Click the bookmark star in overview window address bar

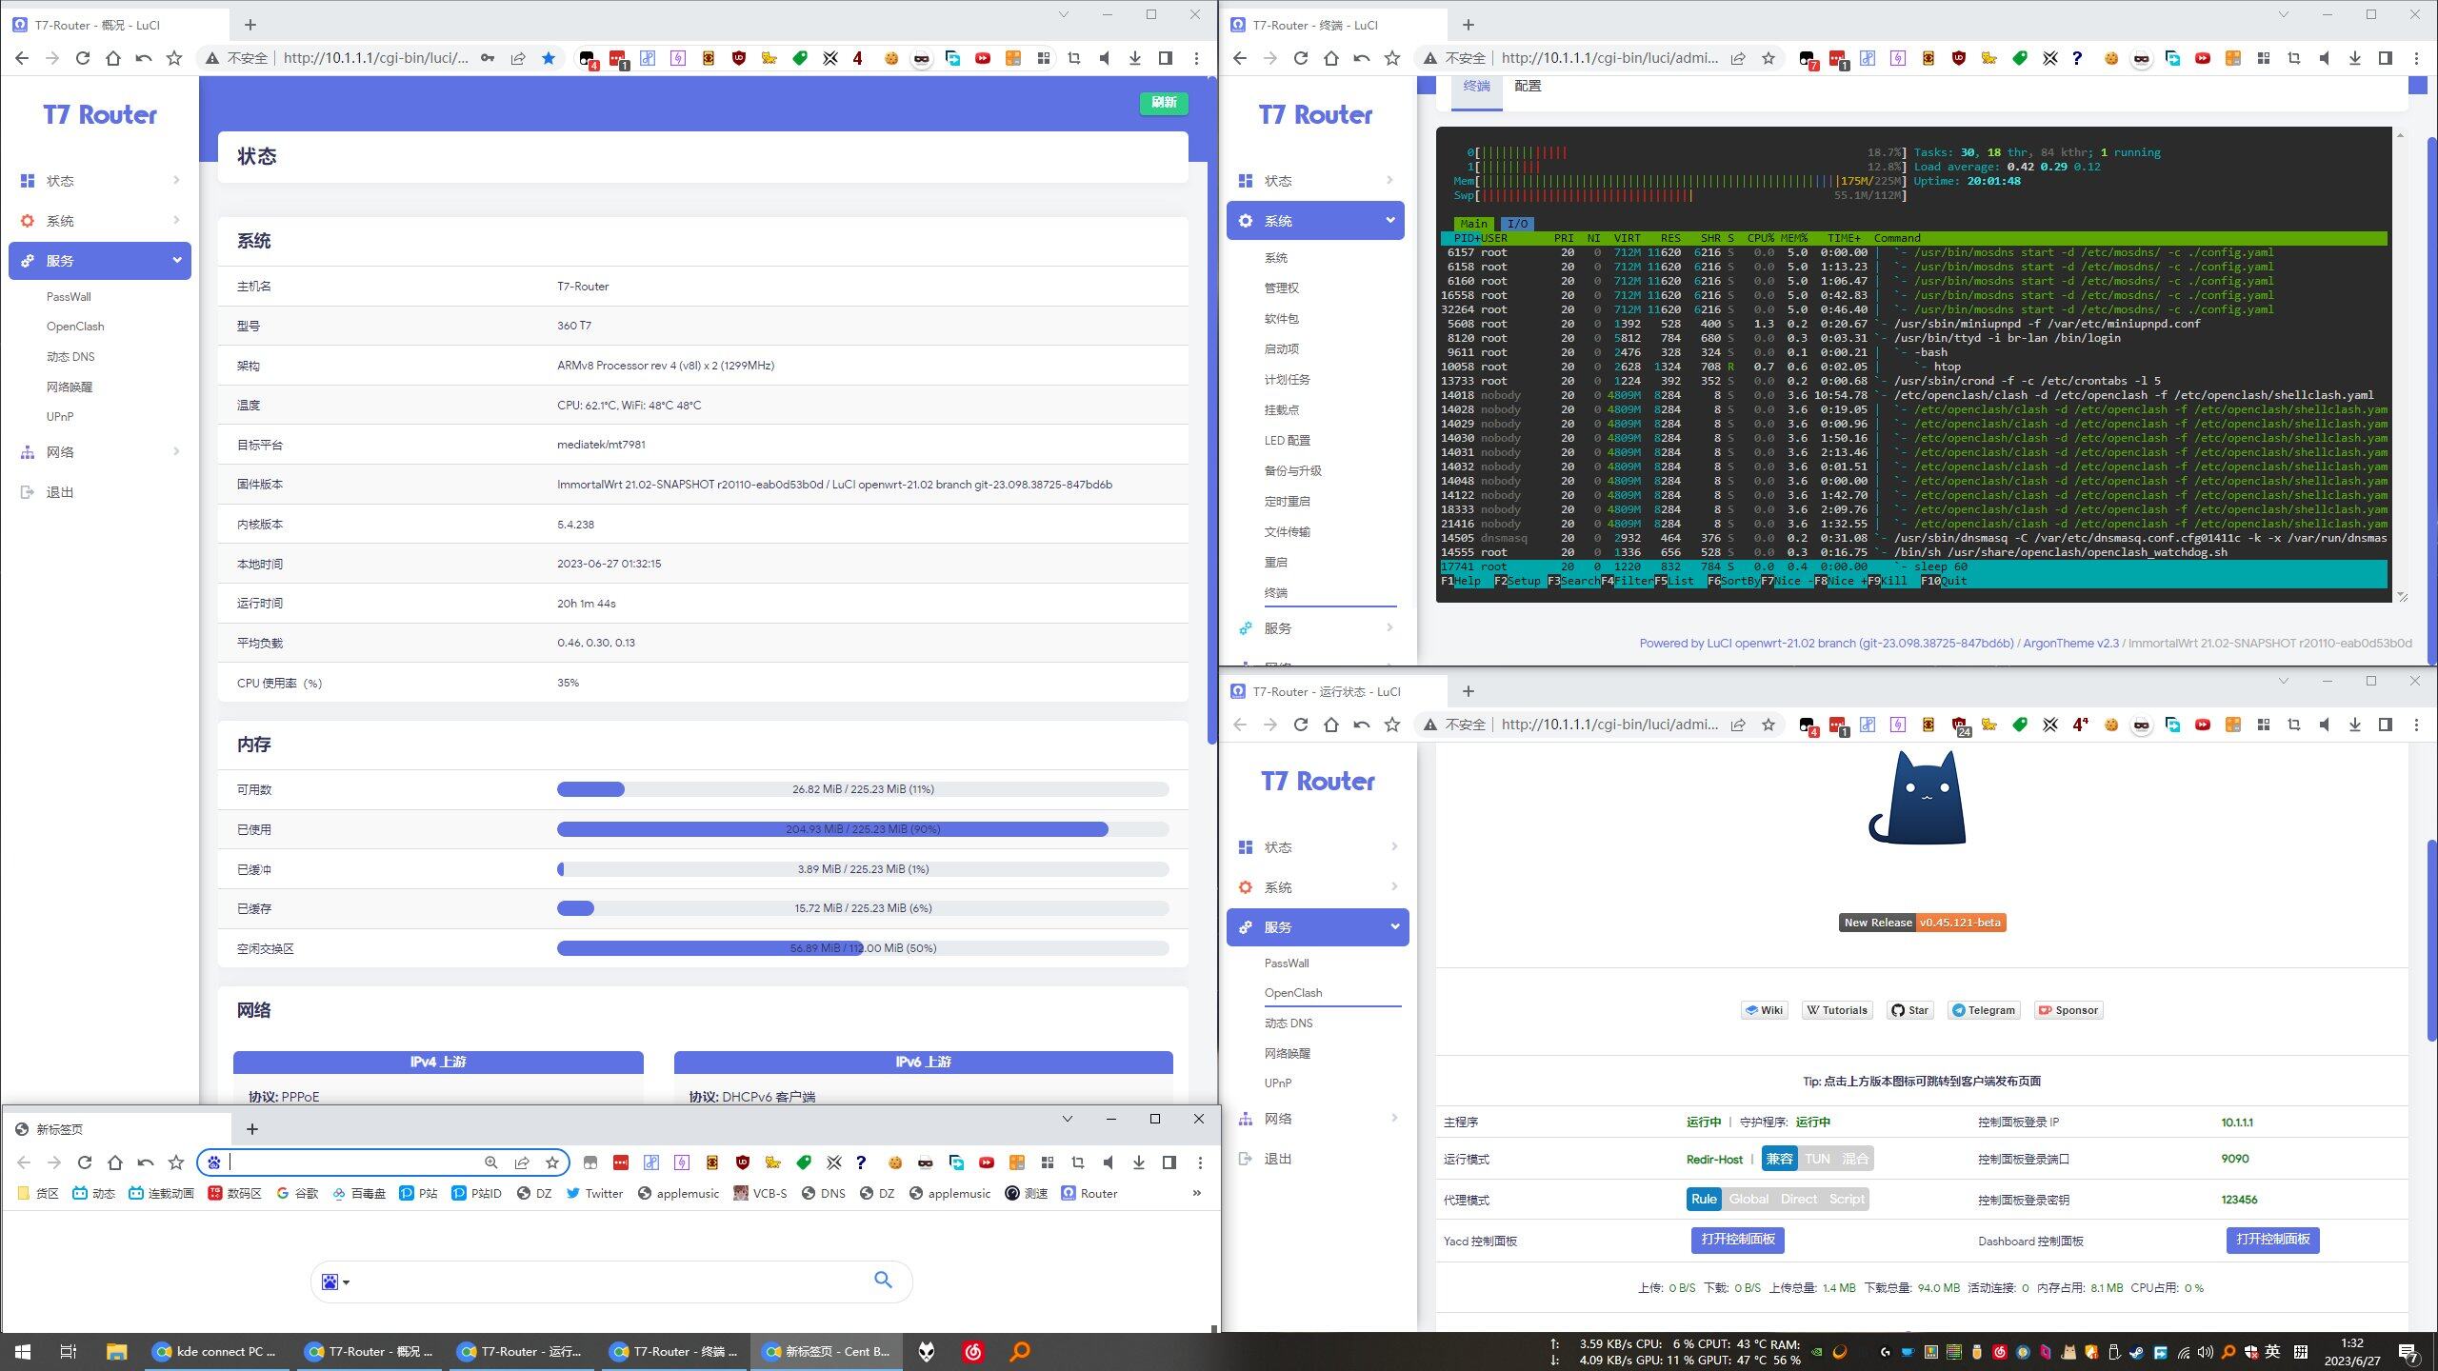(x=549, y=58)
